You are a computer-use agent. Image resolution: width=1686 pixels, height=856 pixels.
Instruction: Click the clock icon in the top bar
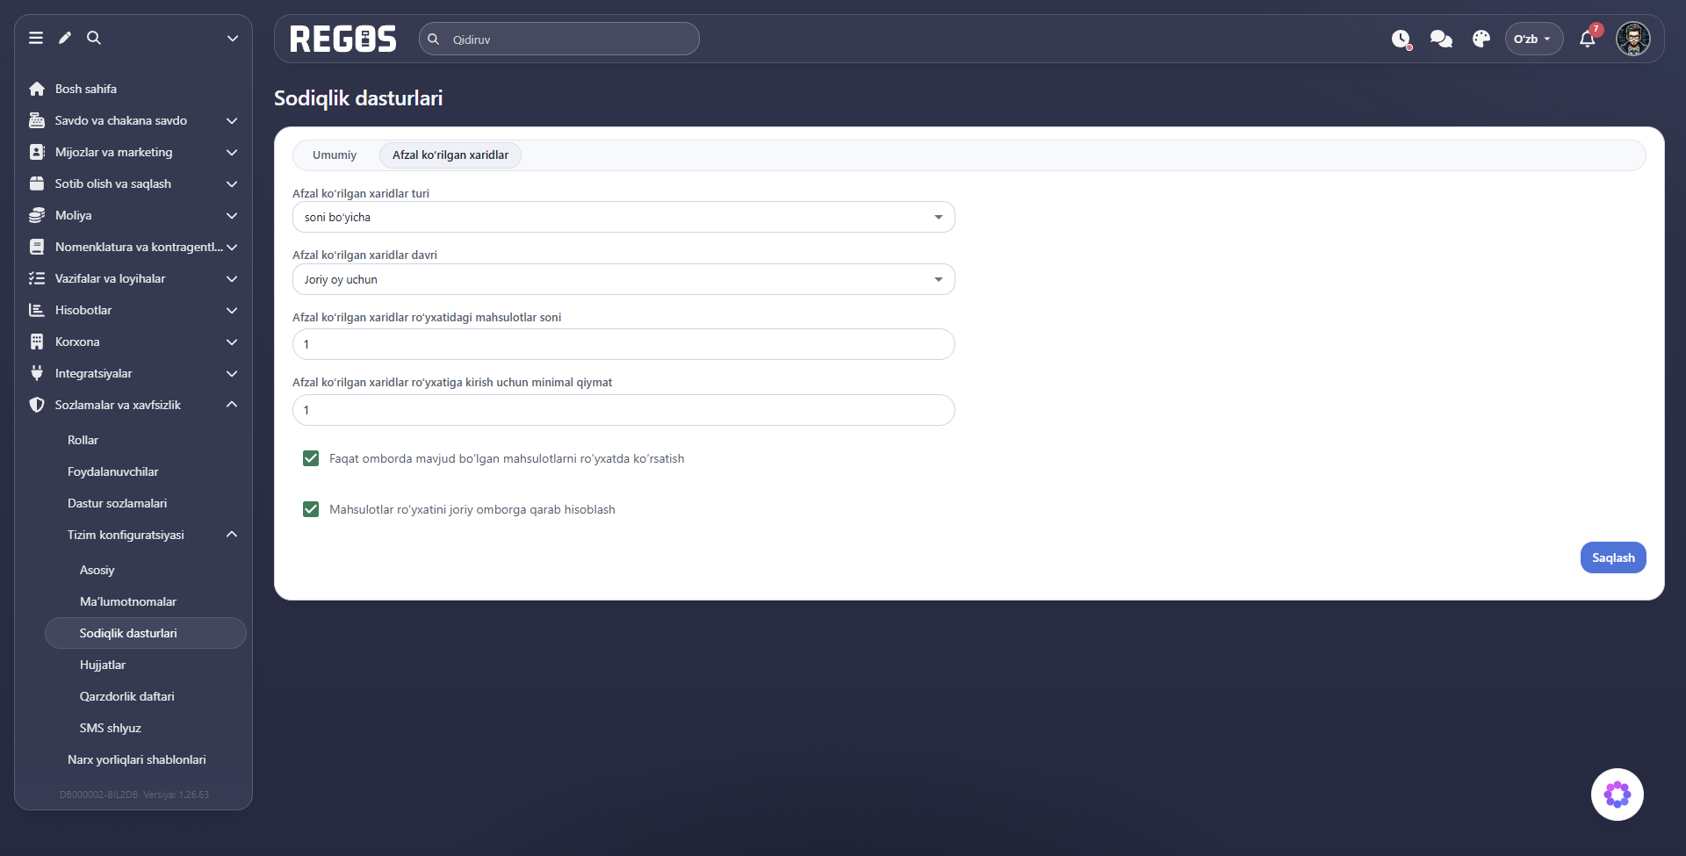tap(1401, 39)
